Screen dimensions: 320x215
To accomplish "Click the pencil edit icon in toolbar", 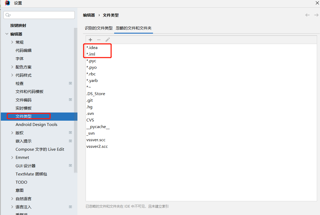I will pyautogui.click(x=108, y=40).
